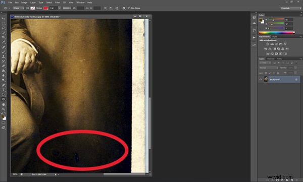
Task: Select the Zoom tool
Action: click(4, 109)
